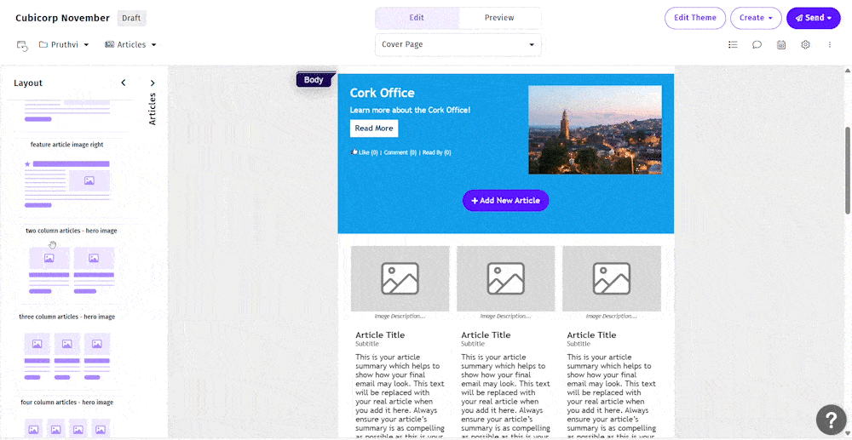Open the vertical three-dot more menu

tap(829, 45)
